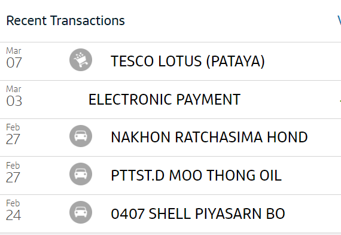Select the car icon for PTTST.D MOO THONG OIL
The width and height of the screenshot is (341, 235).
[81, 174]
